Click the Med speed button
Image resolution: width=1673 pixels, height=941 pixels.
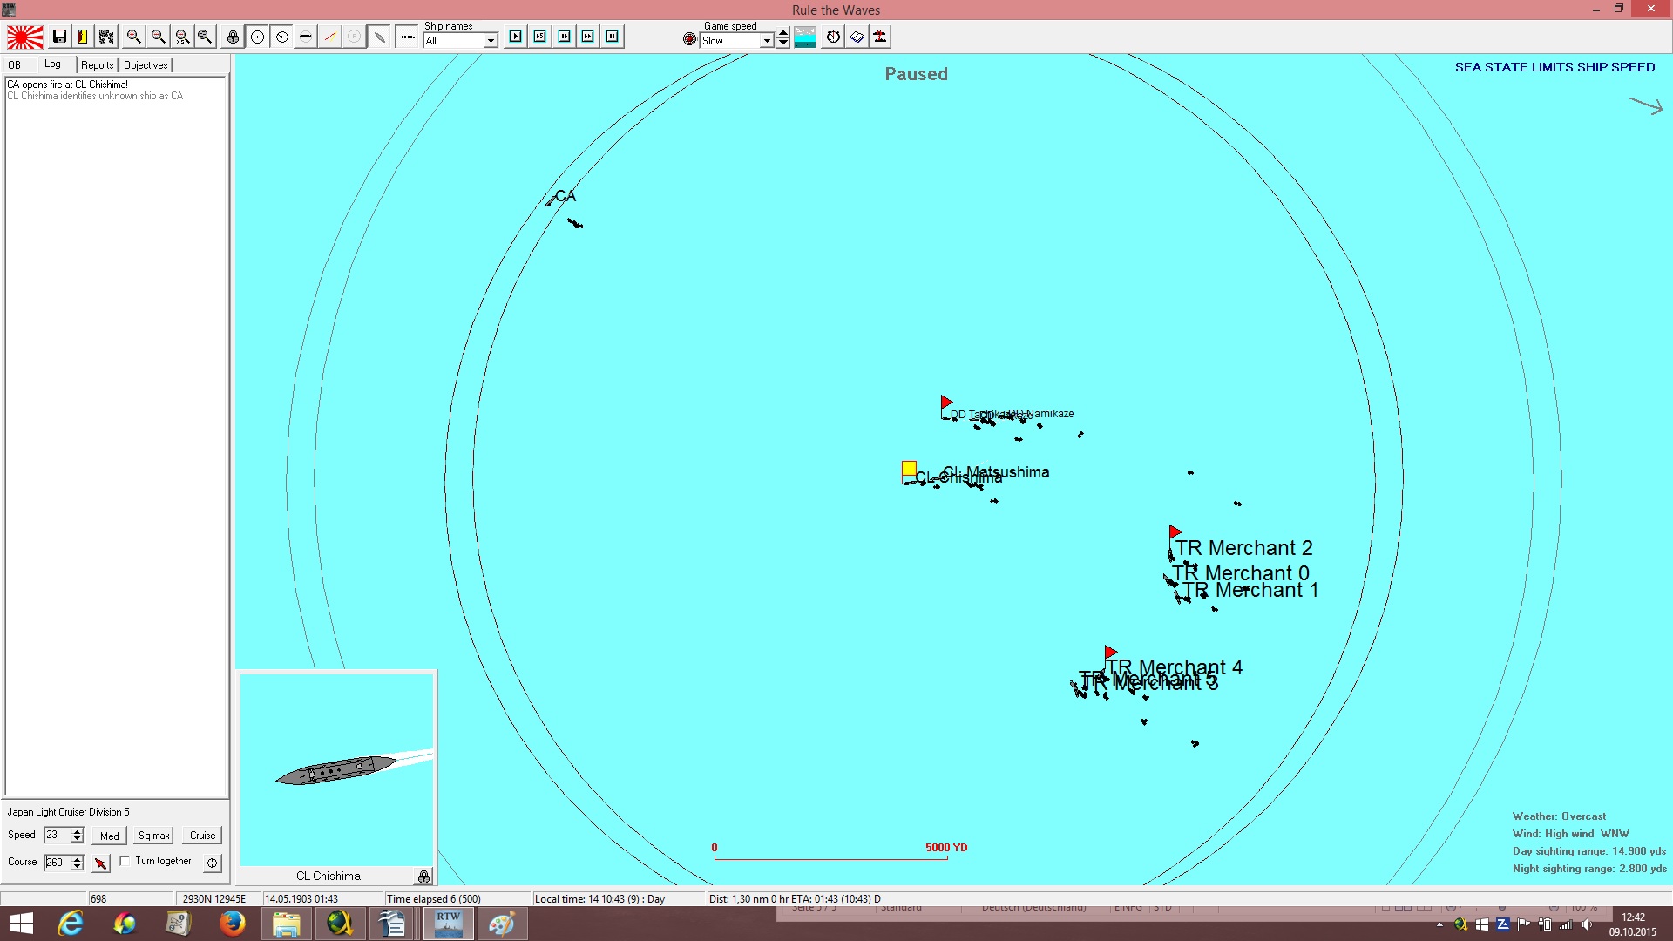[x=110, y=836]
